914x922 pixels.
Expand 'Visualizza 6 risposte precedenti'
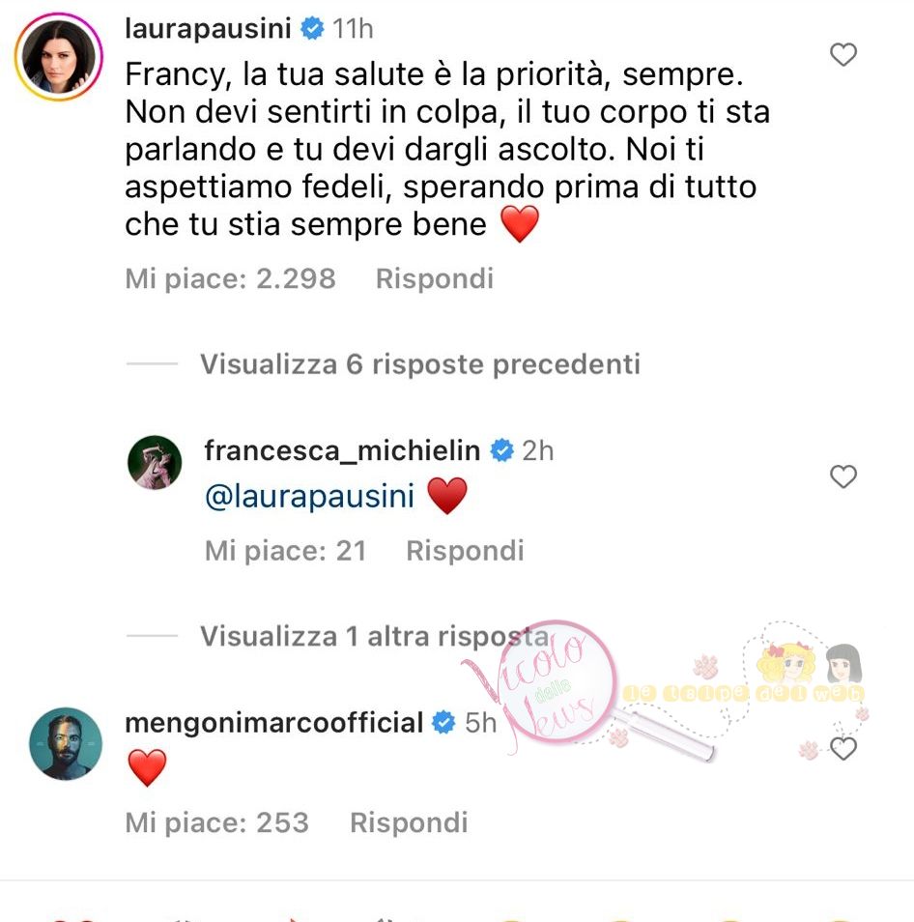click(x=419, y=364)
